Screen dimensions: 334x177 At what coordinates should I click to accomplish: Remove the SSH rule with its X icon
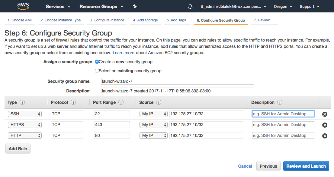[325, 114]
